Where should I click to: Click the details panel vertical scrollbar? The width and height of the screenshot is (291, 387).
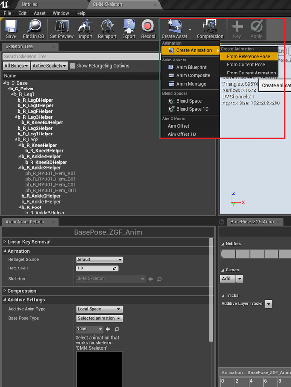211,290
